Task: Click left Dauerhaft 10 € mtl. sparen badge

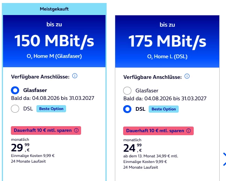Action: click(x=46, y=131)
